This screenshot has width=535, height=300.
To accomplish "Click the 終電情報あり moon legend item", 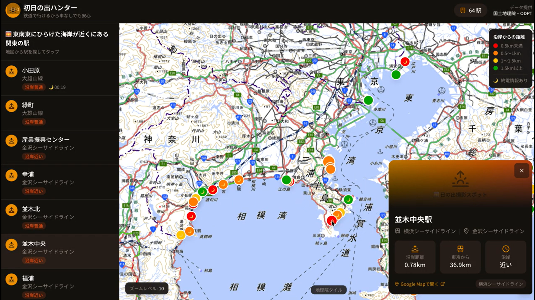I will click(511, 81).
